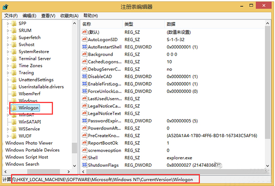
Task: Expand the WSService tree node
Action: (8, 129)
